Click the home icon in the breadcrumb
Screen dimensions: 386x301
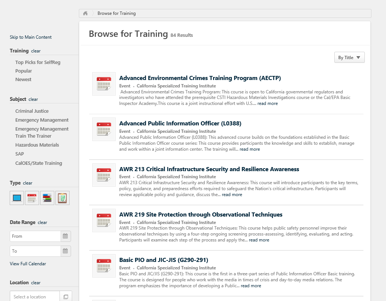[85, 13]
